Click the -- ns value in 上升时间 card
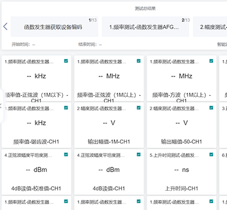This screenshot has height=210, width=227. [x=182, y=170]
